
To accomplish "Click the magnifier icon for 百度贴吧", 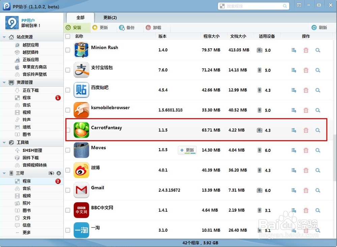I will (318, 90).
